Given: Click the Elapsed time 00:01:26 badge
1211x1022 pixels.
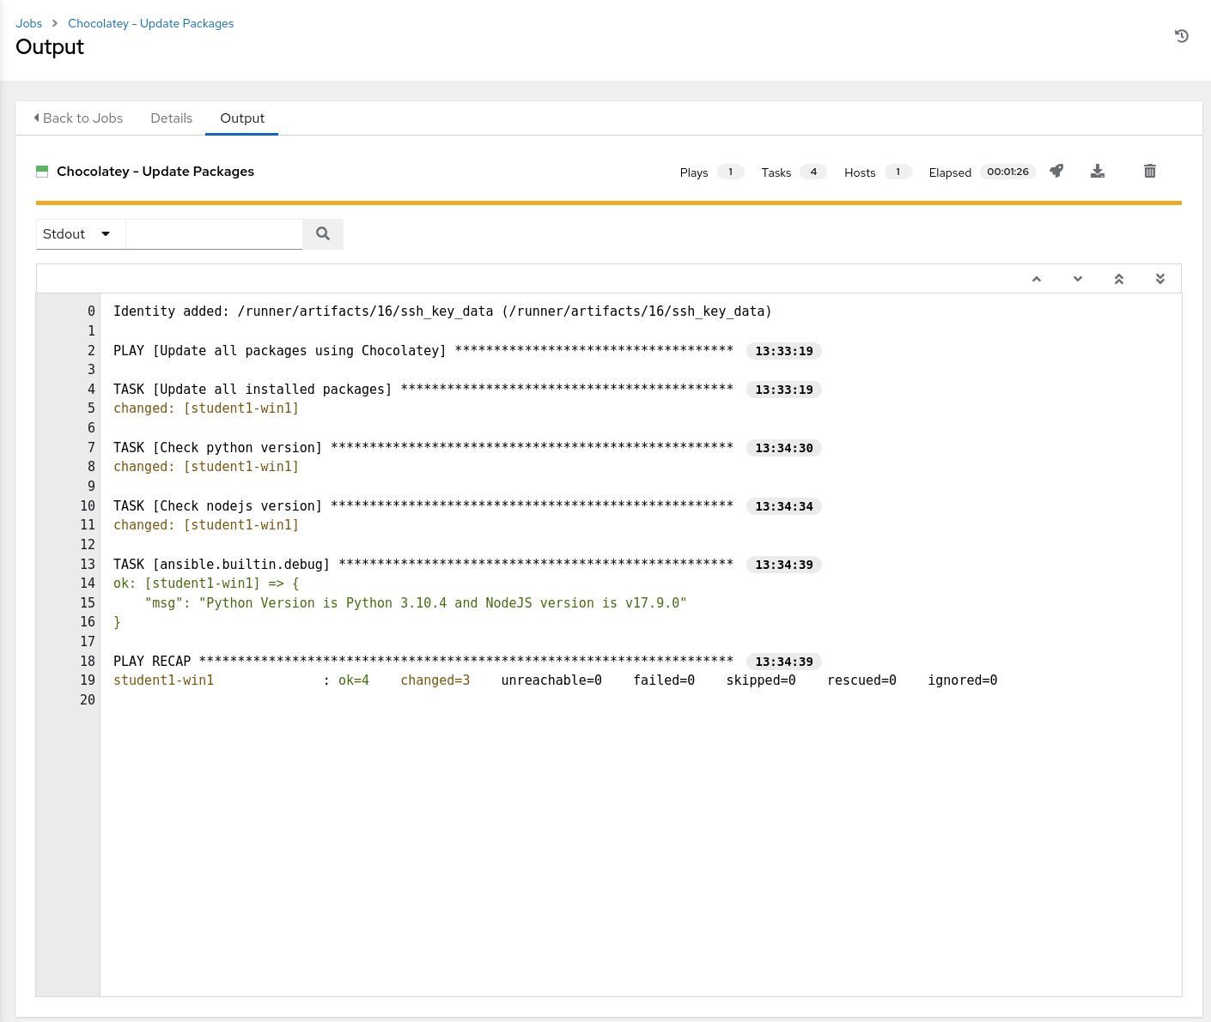Looking at the screenshot, I should pos(1007,172).
